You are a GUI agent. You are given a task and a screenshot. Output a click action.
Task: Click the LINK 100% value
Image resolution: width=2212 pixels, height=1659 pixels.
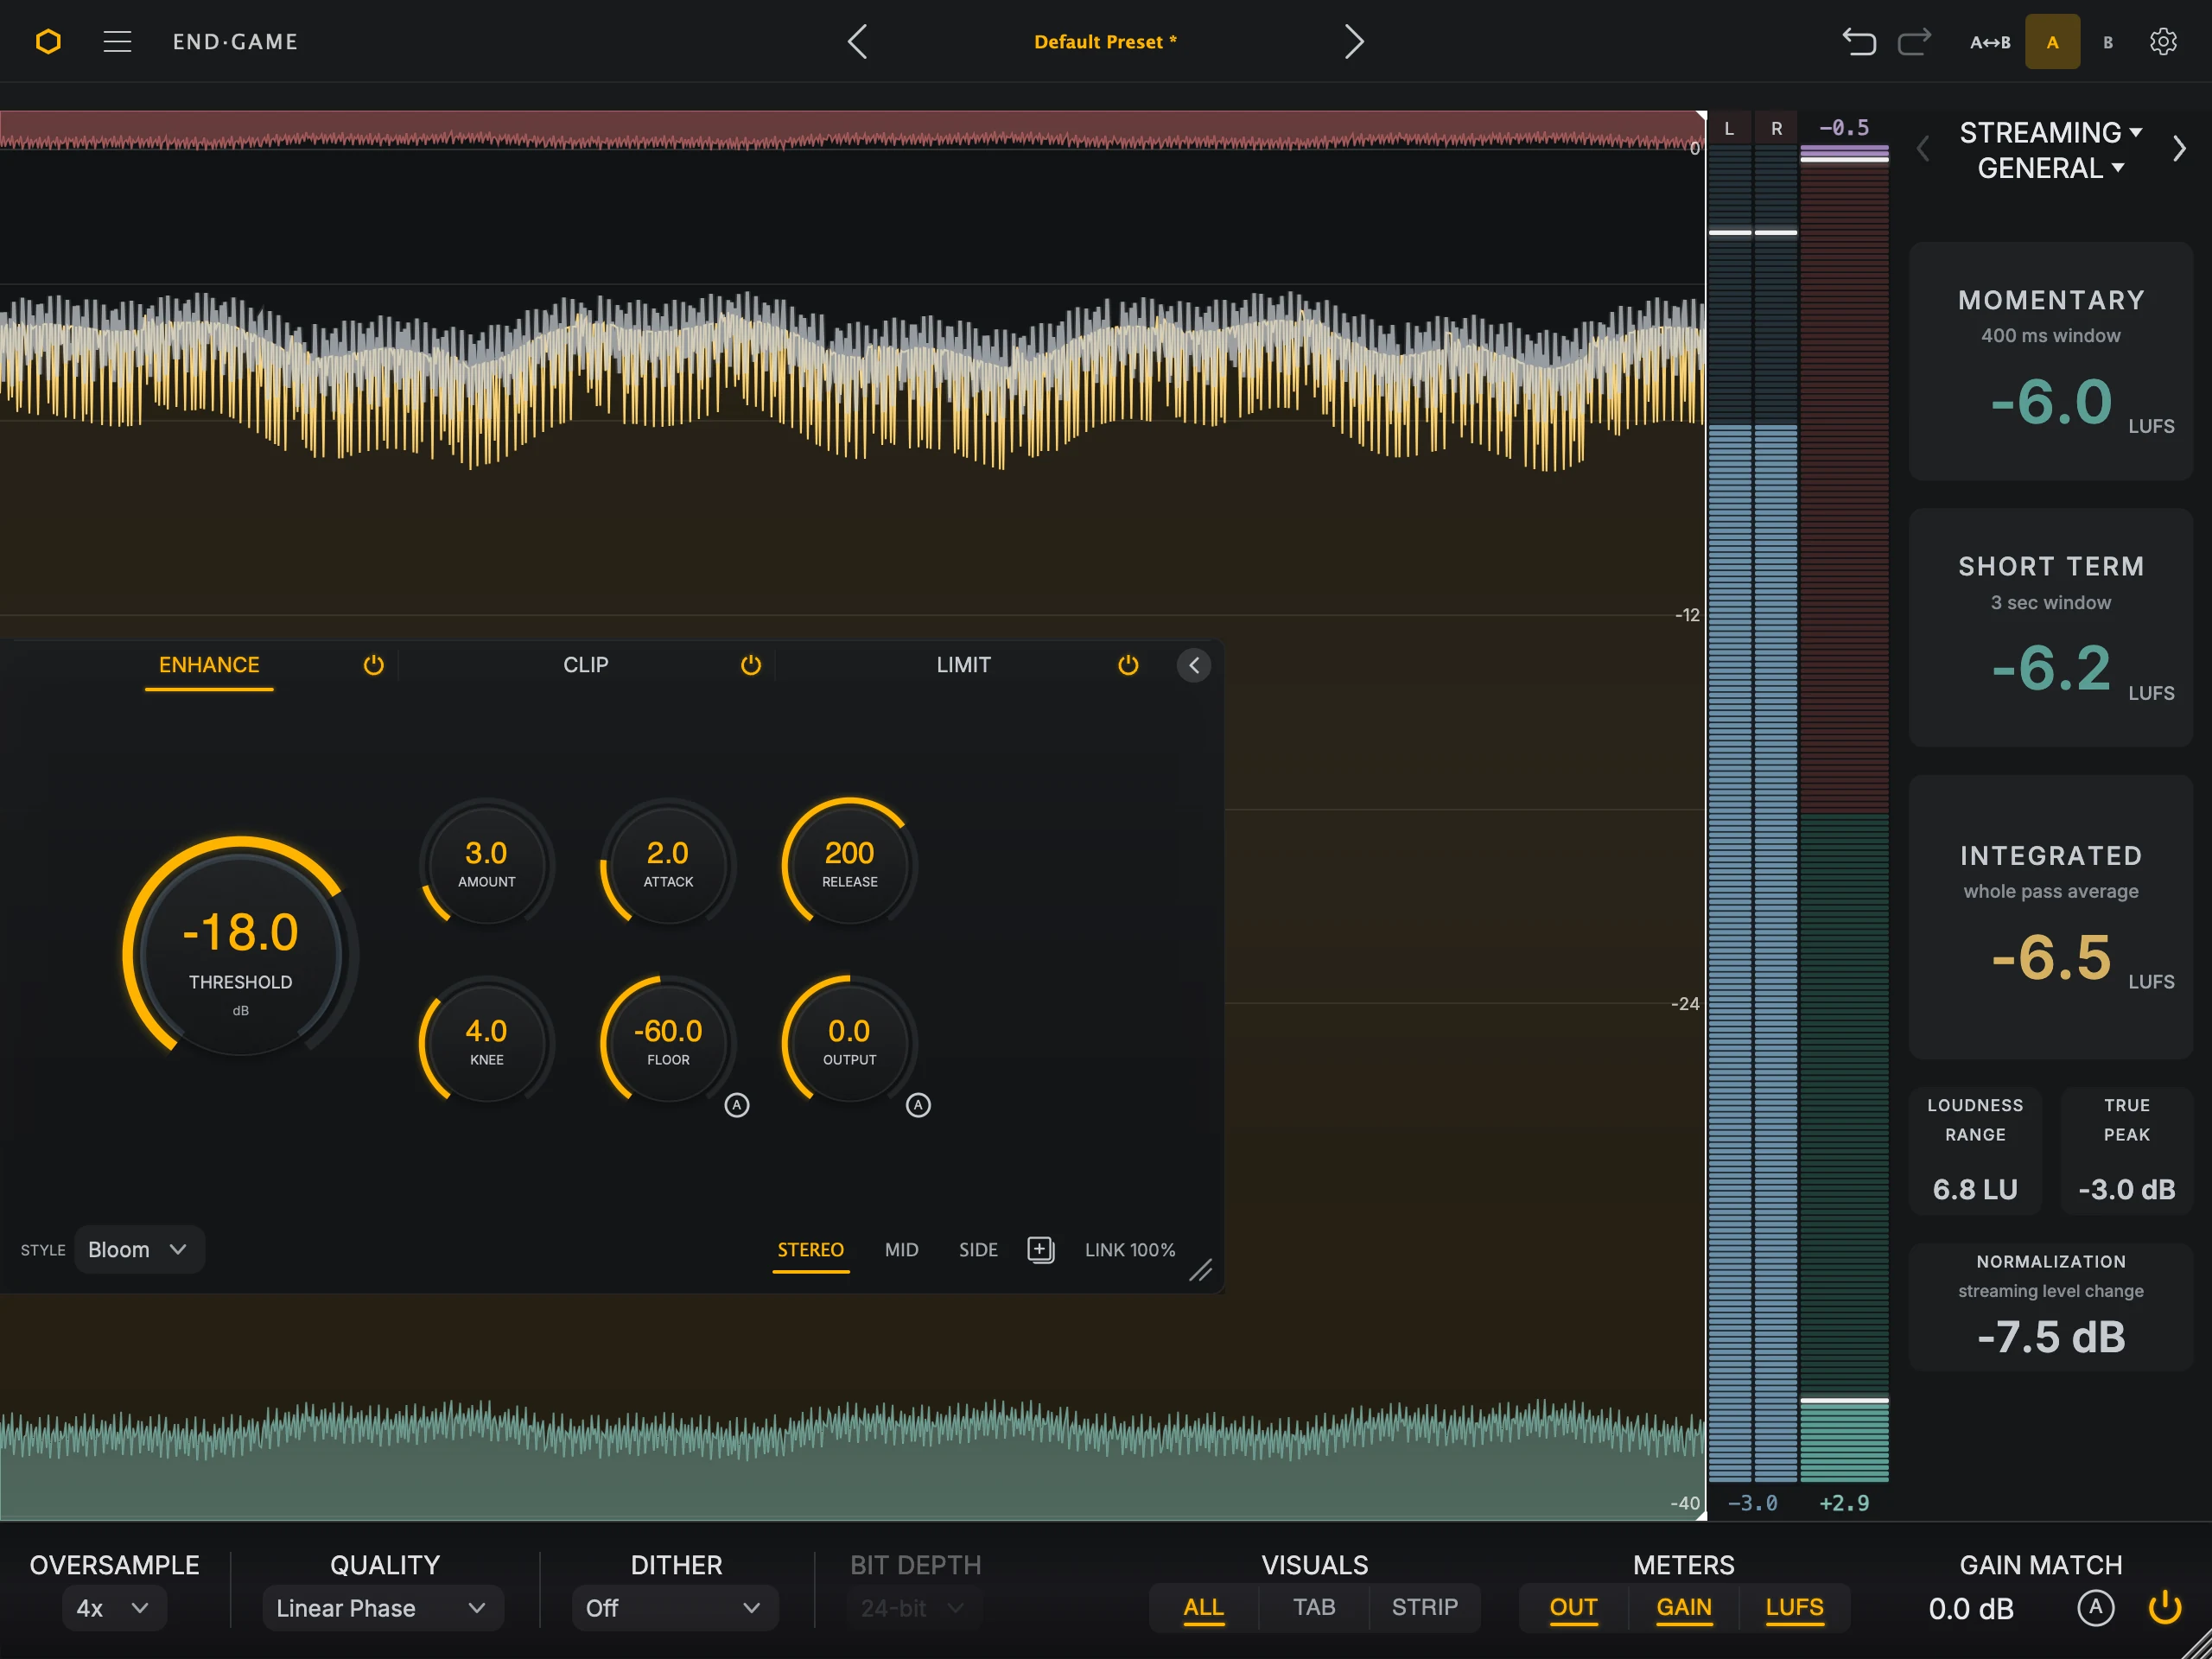coord(1130,1250)
